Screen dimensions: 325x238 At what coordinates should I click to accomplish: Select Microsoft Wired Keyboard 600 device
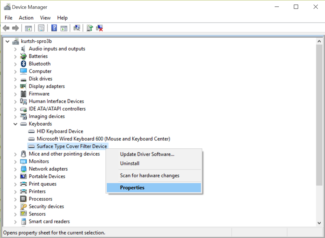click(x=103, y=139)
